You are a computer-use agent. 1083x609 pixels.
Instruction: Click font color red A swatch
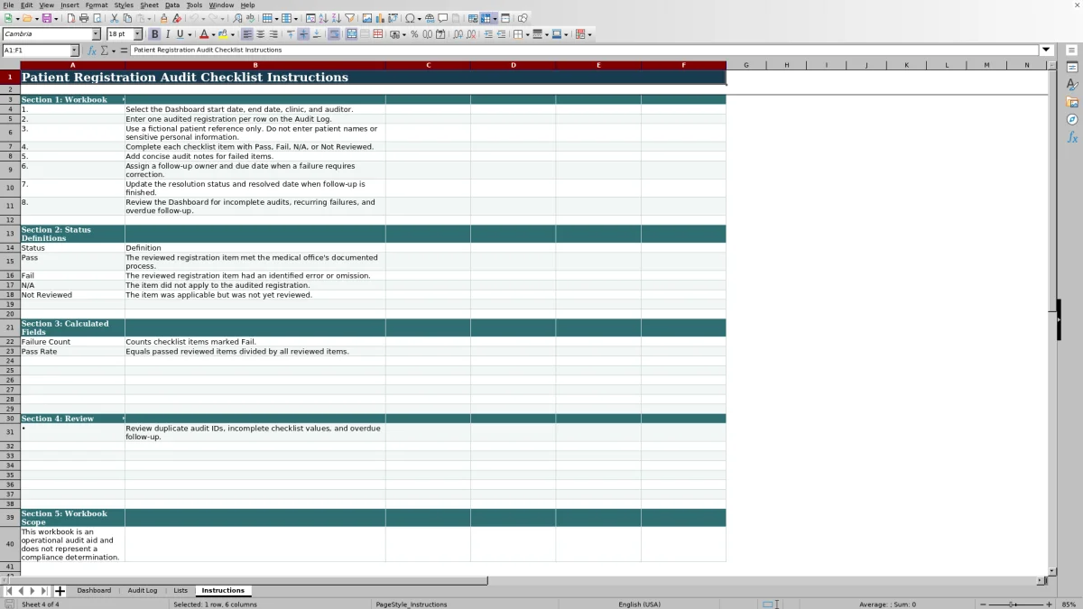point(204,34)
